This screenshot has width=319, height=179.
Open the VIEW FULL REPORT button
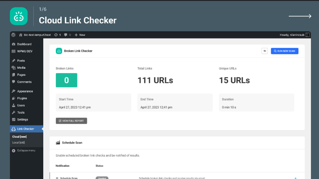click(71, 121)
